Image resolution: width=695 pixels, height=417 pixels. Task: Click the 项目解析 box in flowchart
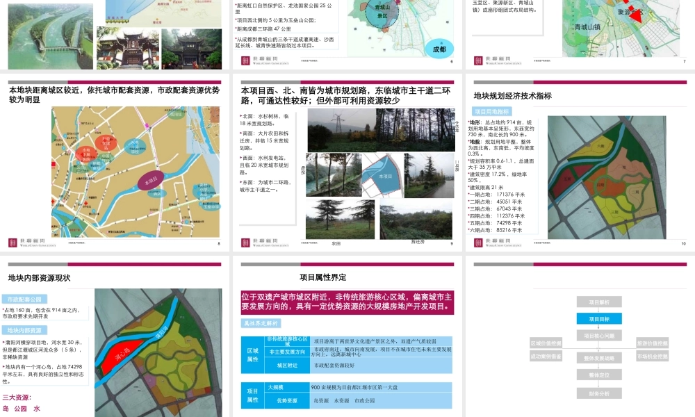click(599, 302)
